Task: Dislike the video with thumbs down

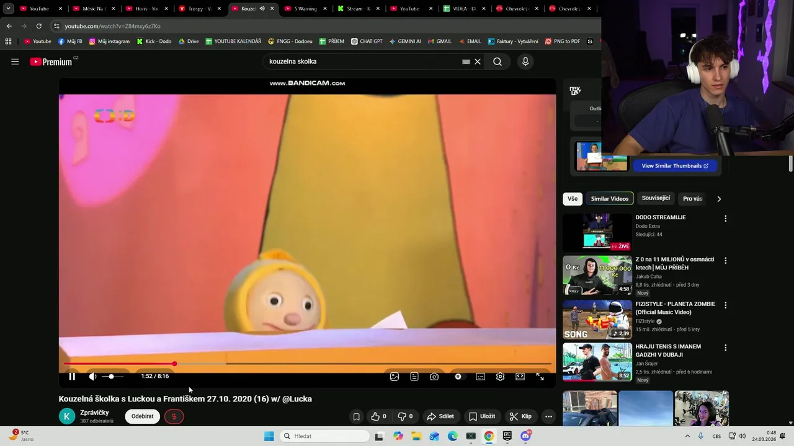Action: 404,416
